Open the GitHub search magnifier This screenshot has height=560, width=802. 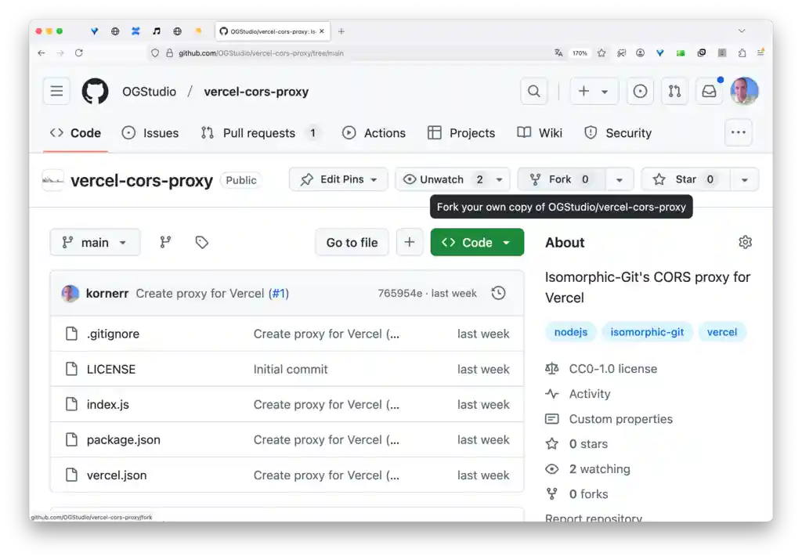pyautogui.click(x=534, y=92)
